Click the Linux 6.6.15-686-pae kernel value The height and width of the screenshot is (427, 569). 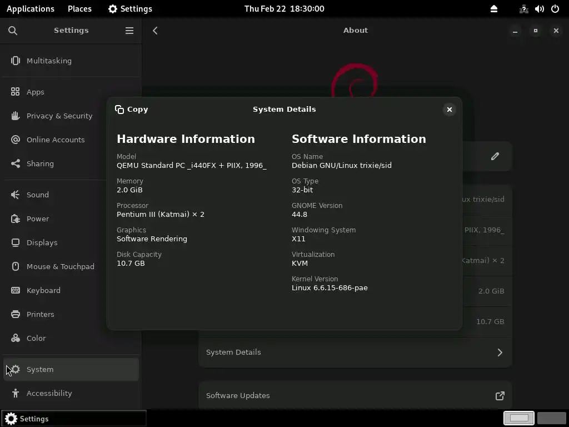pyautogui.click(x=330, y=288)
